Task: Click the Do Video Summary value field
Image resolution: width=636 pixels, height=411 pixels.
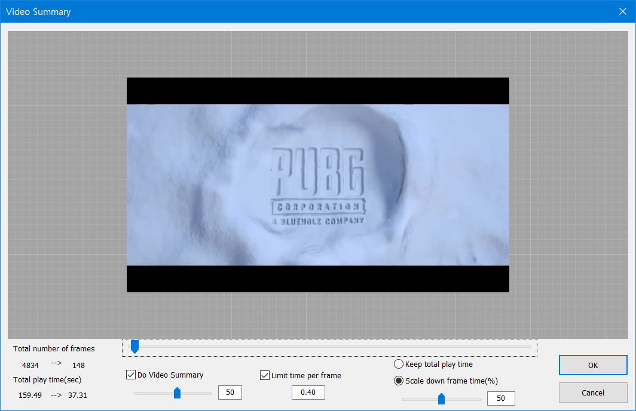Action: (x=230, y=393)
